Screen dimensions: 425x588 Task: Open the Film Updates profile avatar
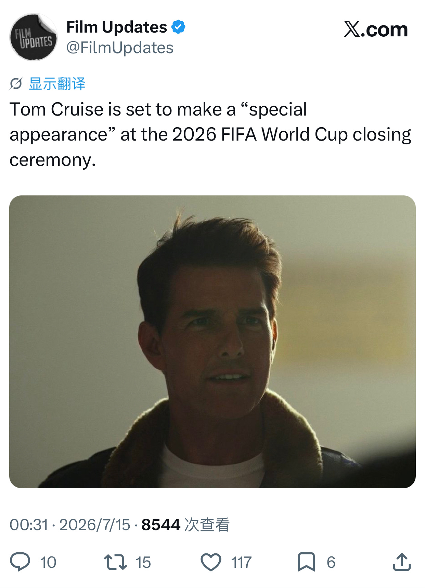(33, 37)
